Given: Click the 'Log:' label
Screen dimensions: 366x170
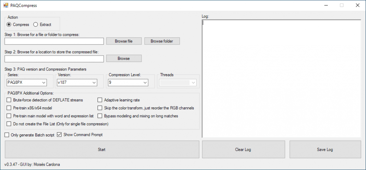Looking at the screenshot, I should pyautogui.click(x=205, y=16).
